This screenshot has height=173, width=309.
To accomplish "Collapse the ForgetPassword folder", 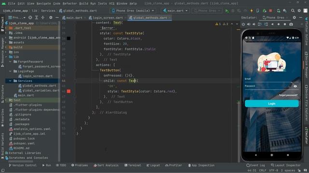I will click(x=10, y=62).
